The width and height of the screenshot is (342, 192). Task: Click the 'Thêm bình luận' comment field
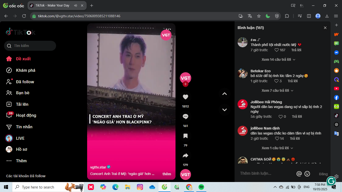pos(265,173)
